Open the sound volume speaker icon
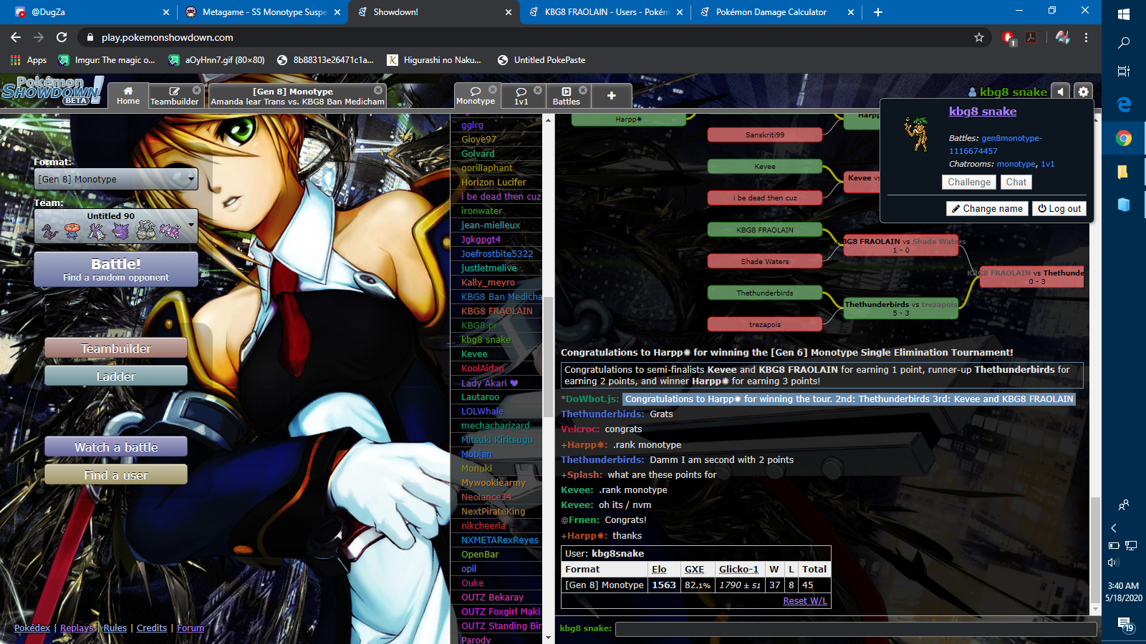This screenshot has width=1146, height=644. coord(1061,92)
